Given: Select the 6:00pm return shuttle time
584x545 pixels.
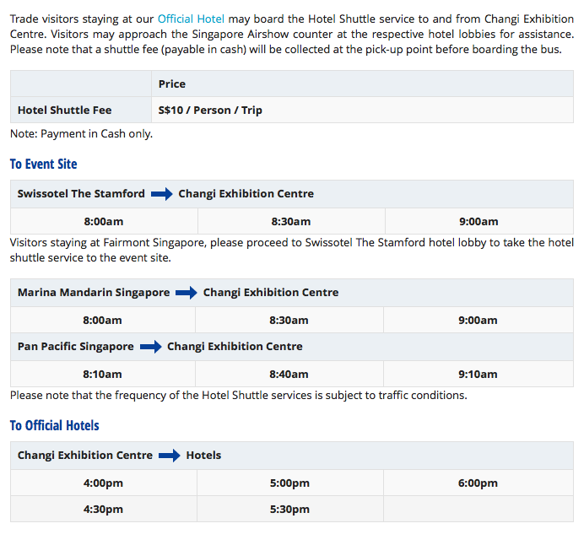Looking at the screenshot, I should pos(478,483).
